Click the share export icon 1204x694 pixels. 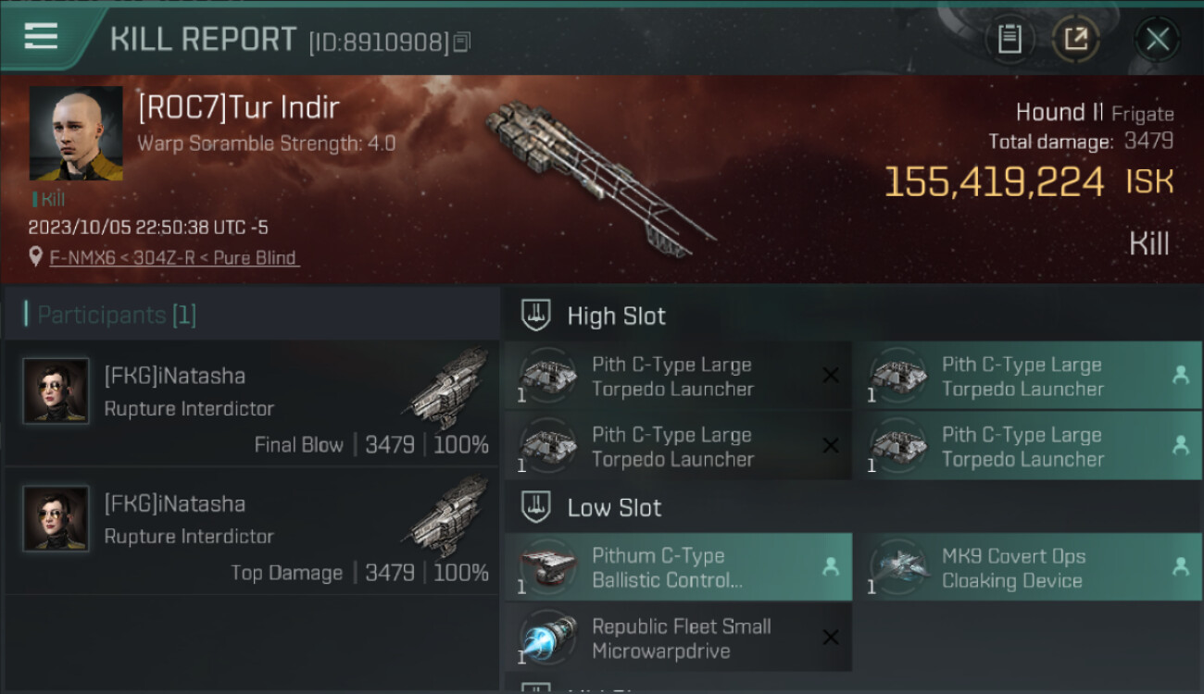(x=1075, y=39)
